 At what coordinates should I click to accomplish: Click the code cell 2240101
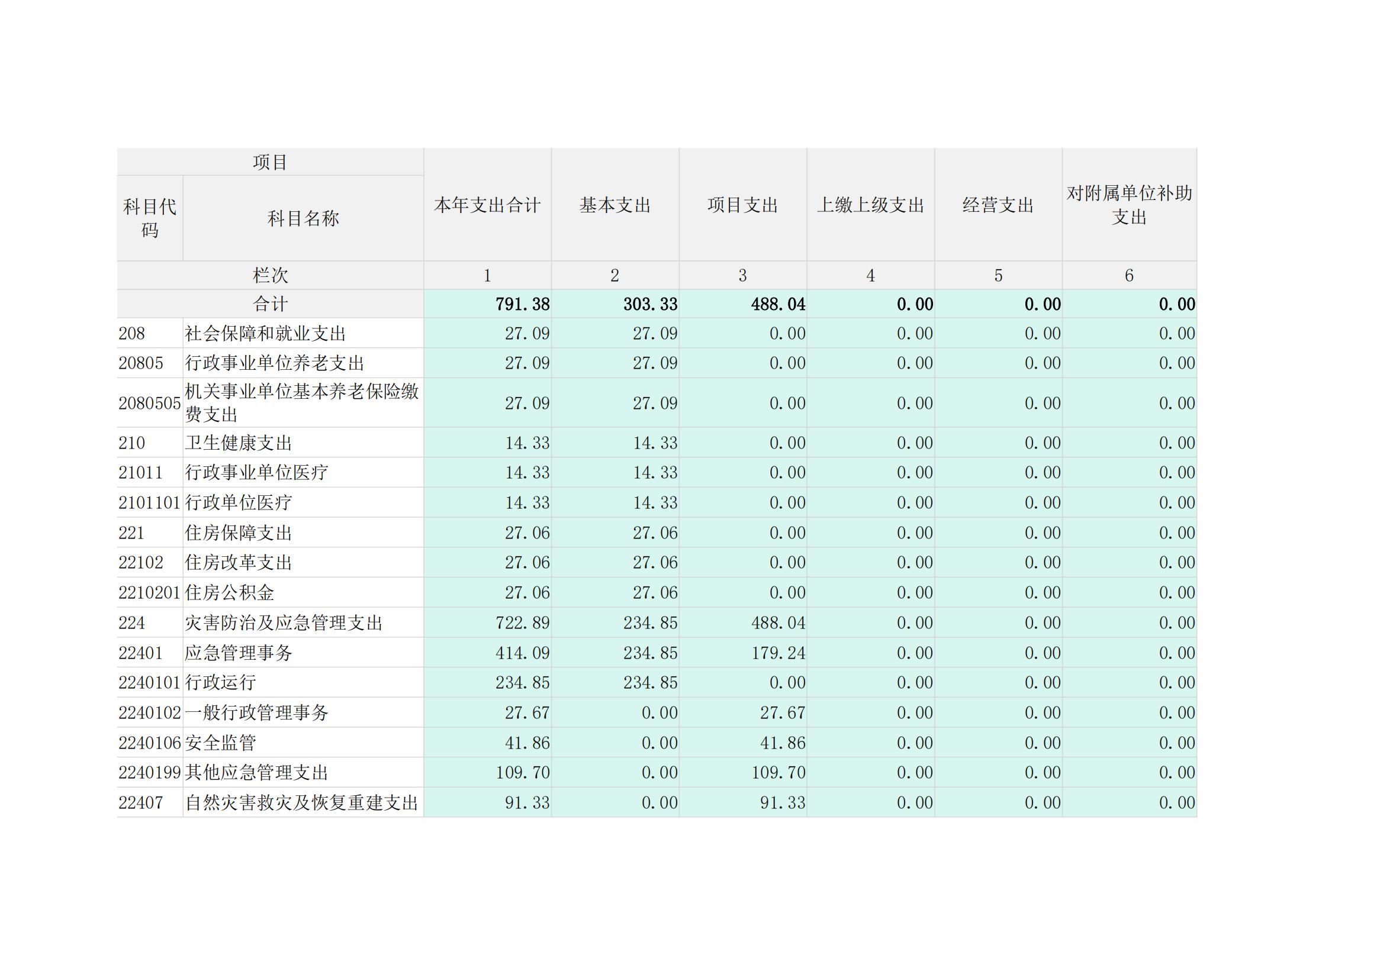tap(150, 683)
